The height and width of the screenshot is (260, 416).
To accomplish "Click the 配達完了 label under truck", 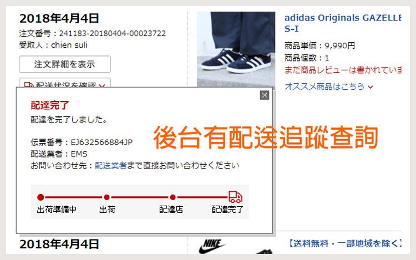I will coord(227,210).
